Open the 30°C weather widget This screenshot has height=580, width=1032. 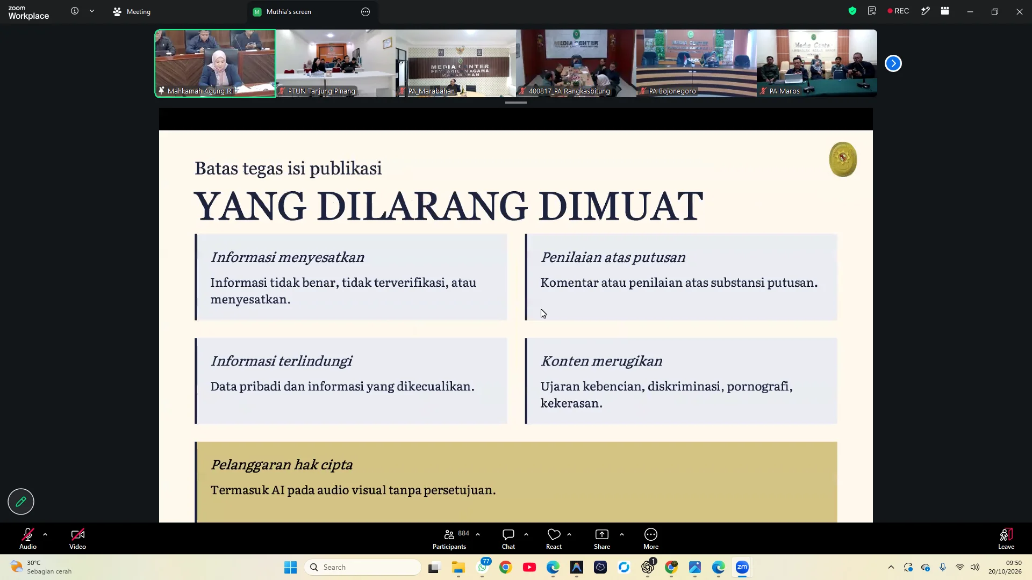coord(42,567)
